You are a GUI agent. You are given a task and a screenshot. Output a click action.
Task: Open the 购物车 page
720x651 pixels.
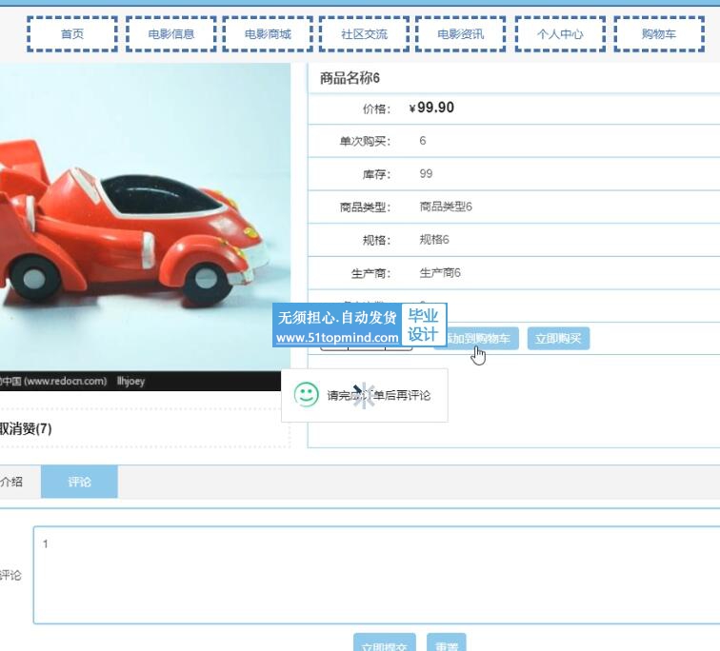[659, 34]
